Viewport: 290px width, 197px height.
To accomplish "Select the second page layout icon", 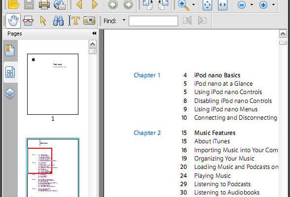I will pyautogui.click(x=163, y=4).
